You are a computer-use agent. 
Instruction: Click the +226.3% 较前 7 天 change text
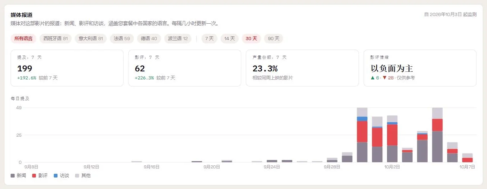click(x=155, y=78)
